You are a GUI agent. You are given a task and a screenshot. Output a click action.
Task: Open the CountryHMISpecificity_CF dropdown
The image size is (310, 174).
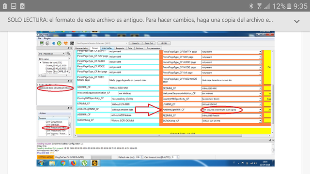(x=232, y=99)
